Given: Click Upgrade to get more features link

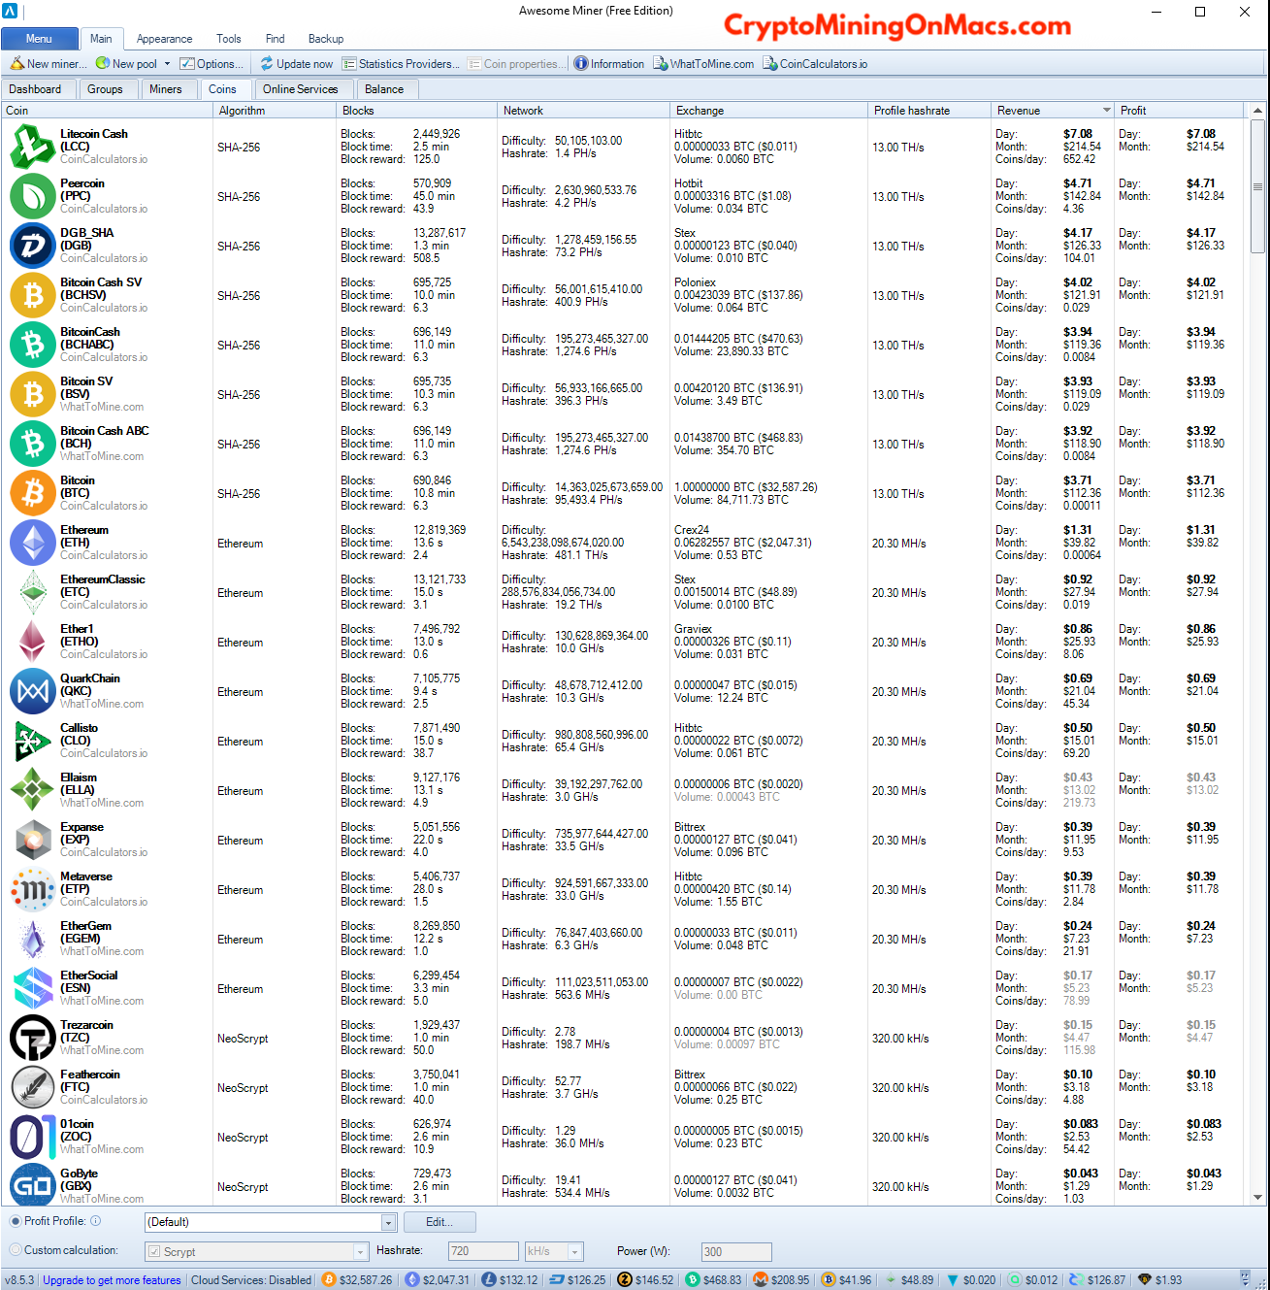Looking at the screenshot, I should (x=112, y=1280).
